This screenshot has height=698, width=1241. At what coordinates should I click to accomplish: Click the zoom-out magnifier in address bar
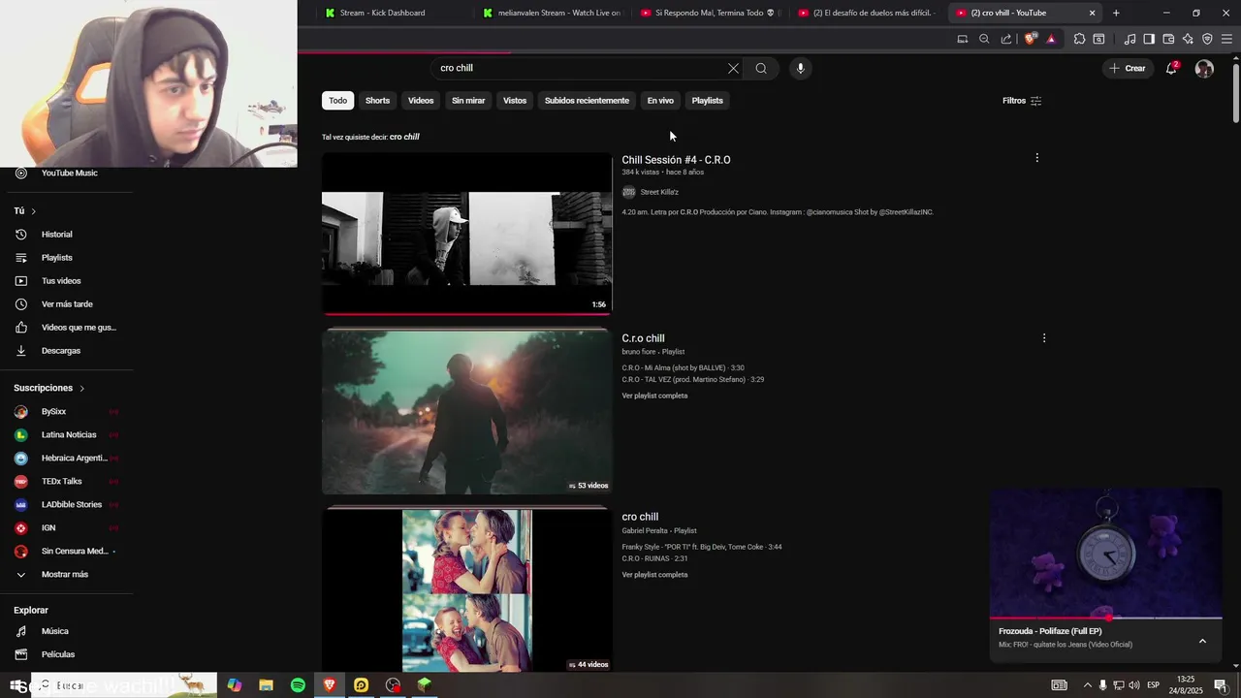click(984, 39)
